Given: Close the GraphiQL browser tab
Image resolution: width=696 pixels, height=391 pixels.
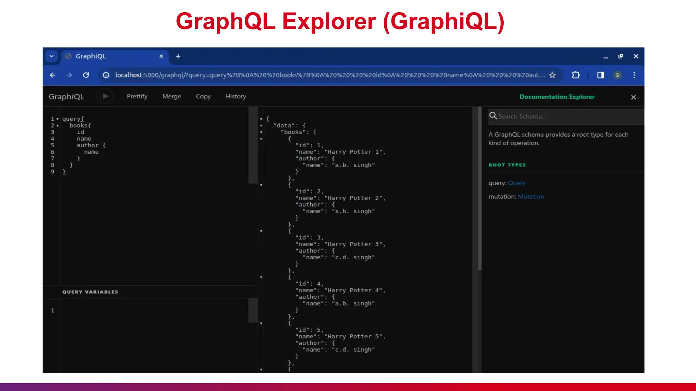Looking at the screenshot, I should [x=161, y=56].
